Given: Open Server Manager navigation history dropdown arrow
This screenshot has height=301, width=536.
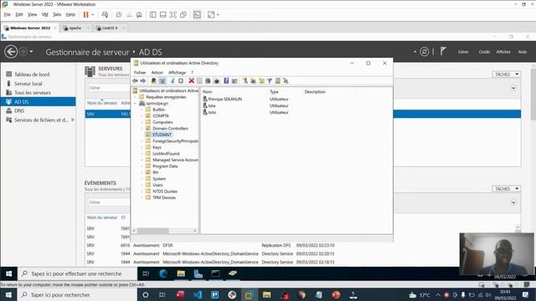Looking at the screenshot, I should 31,52.
